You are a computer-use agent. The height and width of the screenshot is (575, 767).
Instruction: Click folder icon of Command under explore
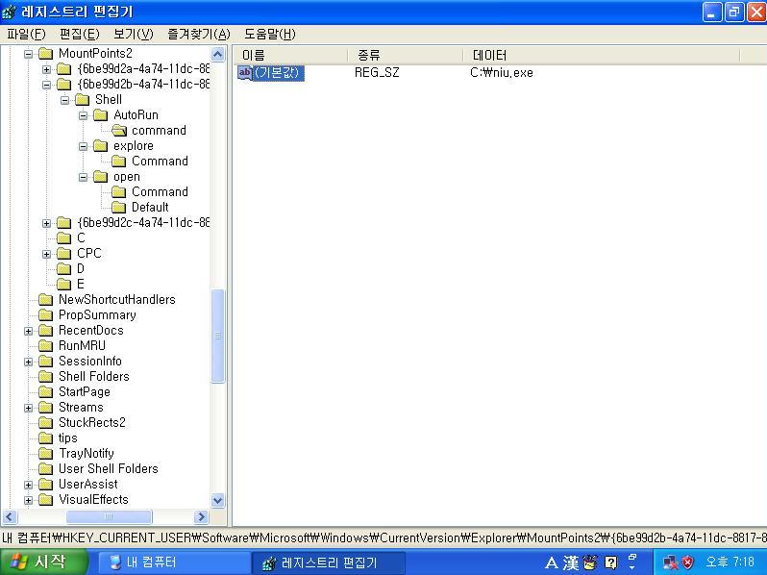pos(119,161)
